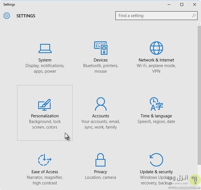Select the 'Location, camera' text under Privacy

pyautogui.click(x=100, y=178)
